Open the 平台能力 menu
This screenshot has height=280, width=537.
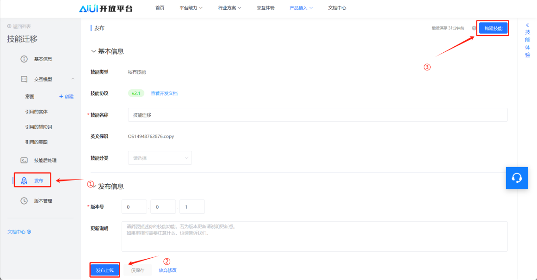[x=191, y=8]
